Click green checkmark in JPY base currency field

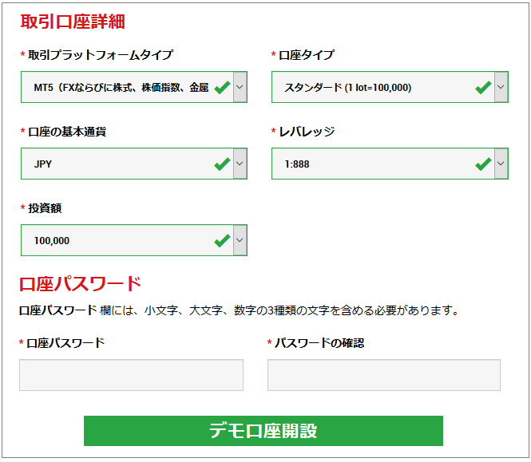click(223, 164)
